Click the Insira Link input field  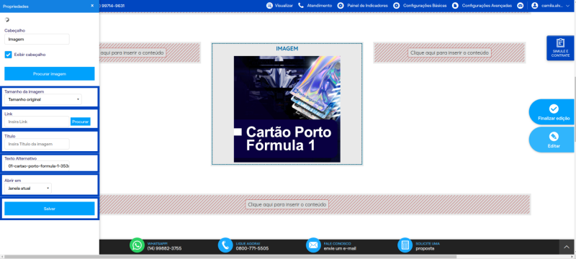pyautogui.click(x=37, y=122)
